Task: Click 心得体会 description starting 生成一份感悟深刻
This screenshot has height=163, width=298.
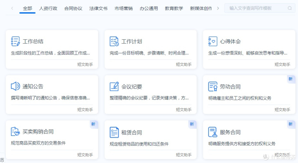Action: (248, 53)
